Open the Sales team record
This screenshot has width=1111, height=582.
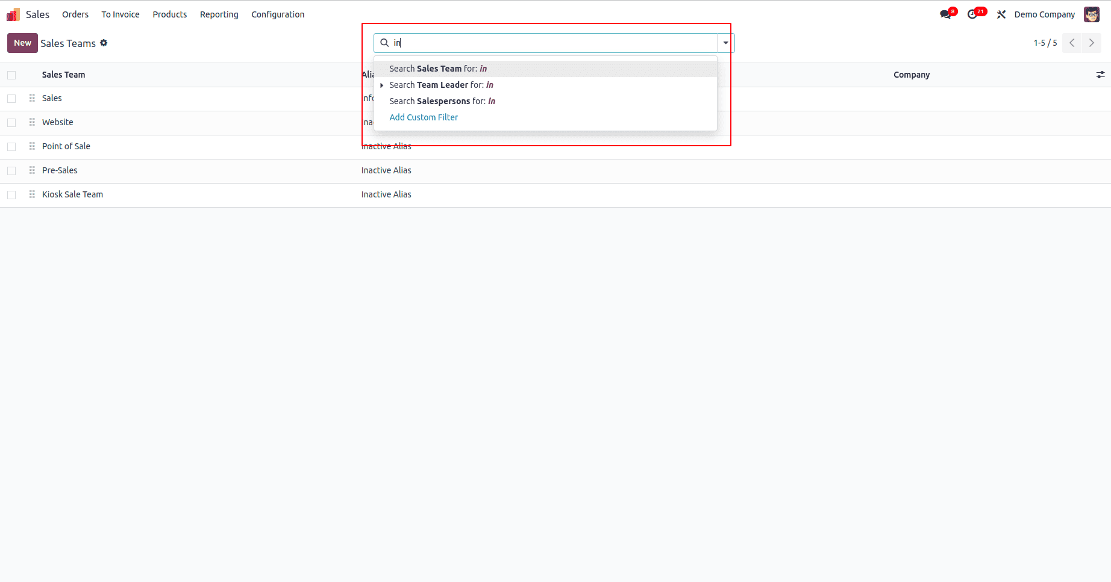52,98
